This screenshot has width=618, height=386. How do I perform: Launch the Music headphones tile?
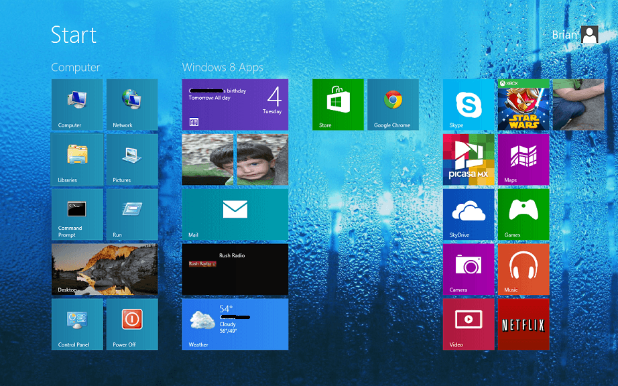[523, 269]
